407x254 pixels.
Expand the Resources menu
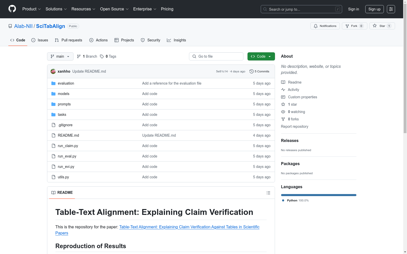83,9
